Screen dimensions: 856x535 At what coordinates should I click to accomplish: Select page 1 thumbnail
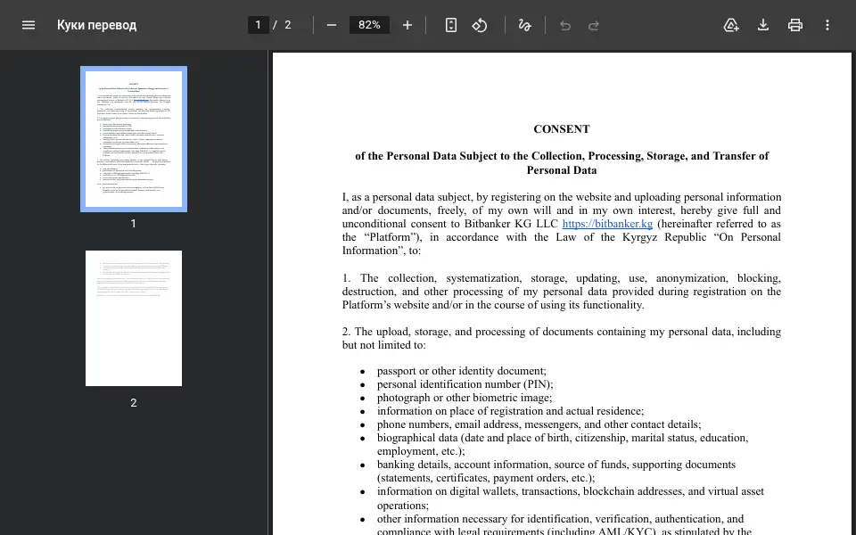click(134, 139)
